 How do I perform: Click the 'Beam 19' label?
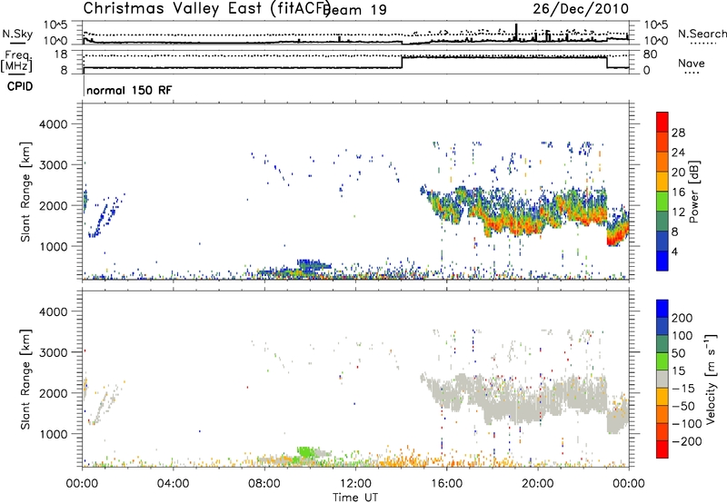pos(355,10)
